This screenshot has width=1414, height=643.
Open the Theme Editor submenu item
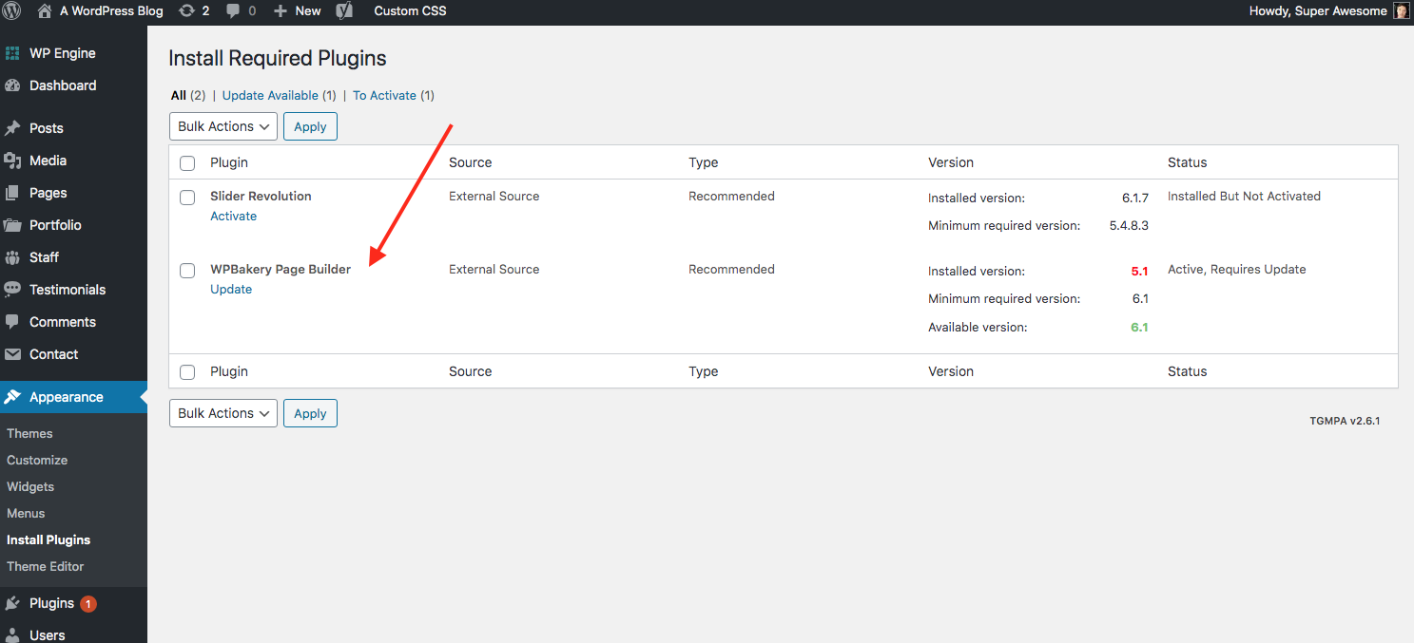[x=46, y=566]
